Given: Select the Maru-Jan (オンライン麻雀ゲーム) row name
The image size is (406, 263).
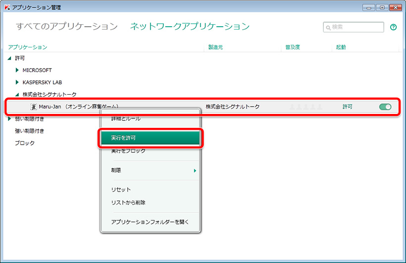Looking at the screenshot, I should 79,107.
